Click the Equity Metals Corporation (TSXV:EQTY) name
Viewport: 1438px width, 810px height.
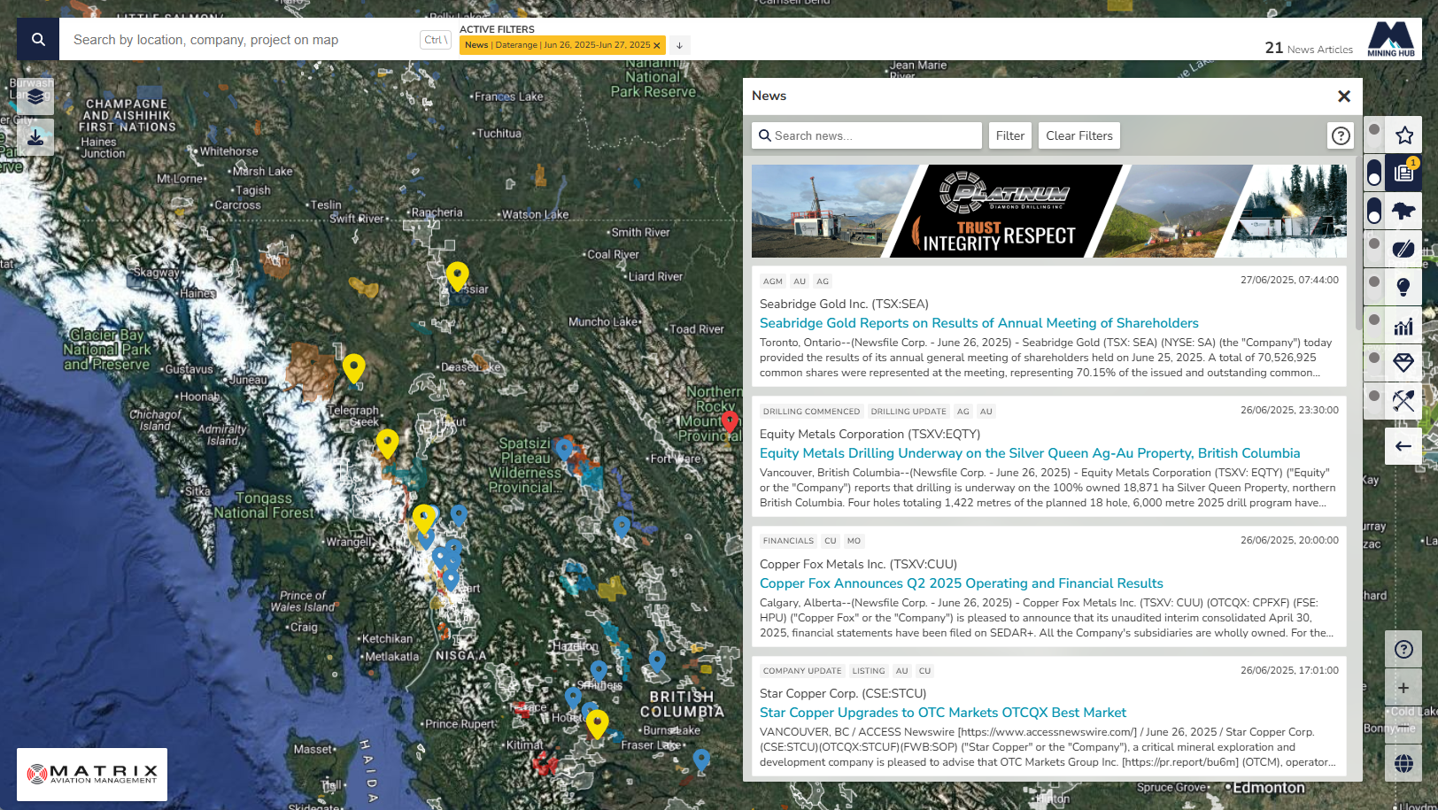point(870,434)
